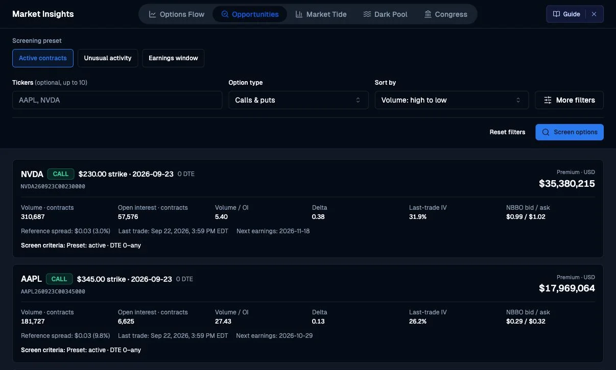Dismiss the Guide with X icon
Viewport: 616px width, 370px height.
pos(594,14)
